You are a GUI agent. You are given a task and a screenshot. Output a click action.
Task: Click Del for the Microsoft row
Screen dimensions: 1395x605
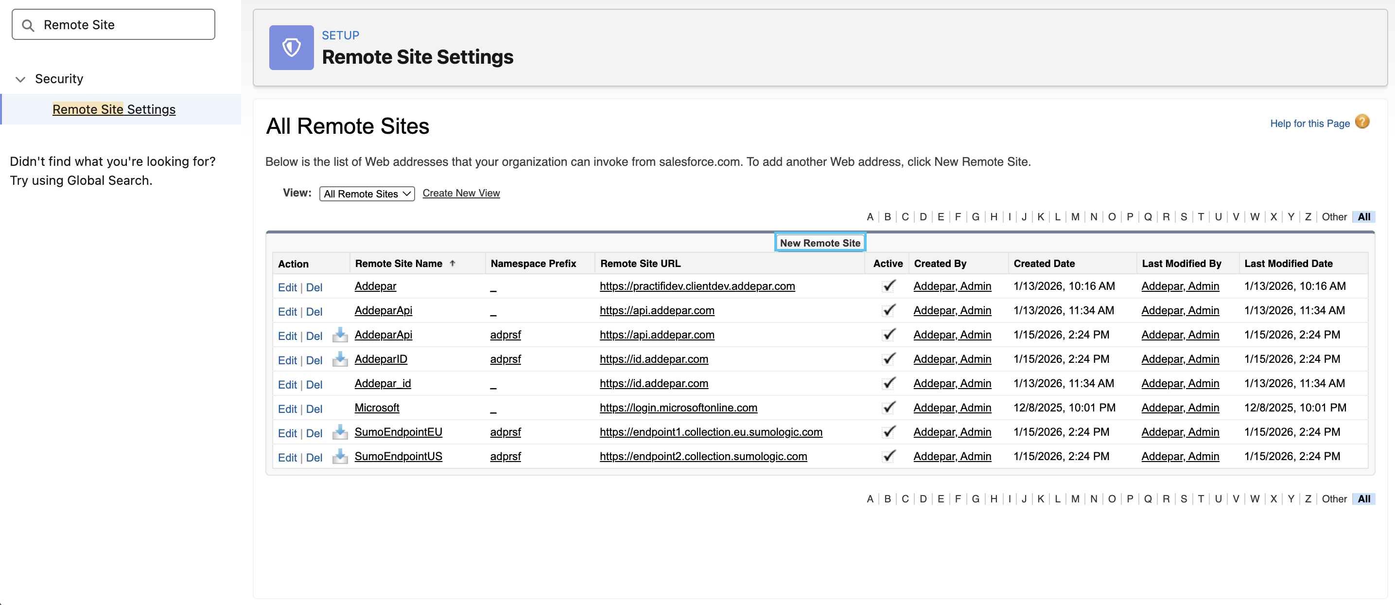point(314,409)
